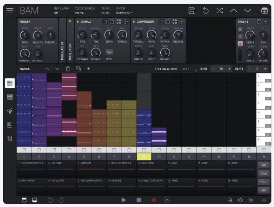Delete selected matrix pattern with trash icon
Image resolution: width=274 pixels, height=207 pixels.
(x=68, y=69)
